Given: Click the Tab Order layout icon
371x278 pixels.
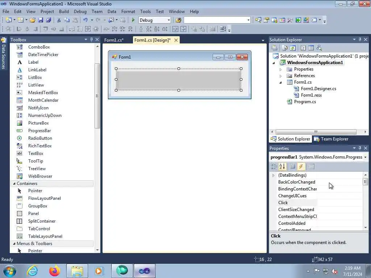Looking at the screenshot, I should 223,29.
